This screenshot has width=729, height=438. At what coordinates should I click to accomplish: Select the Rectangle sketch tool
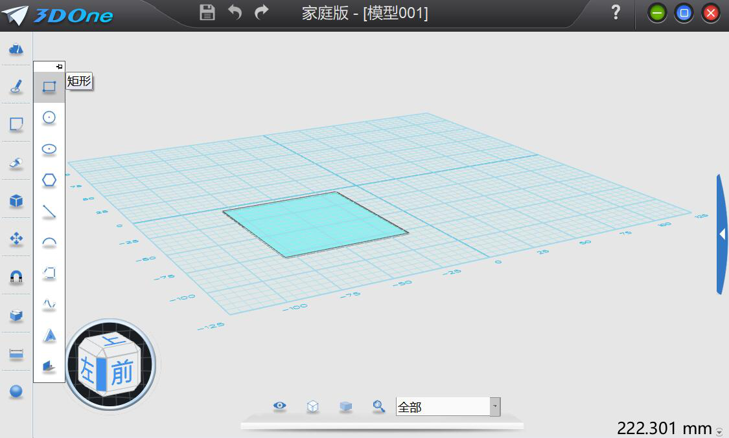(x=49, y=87)
